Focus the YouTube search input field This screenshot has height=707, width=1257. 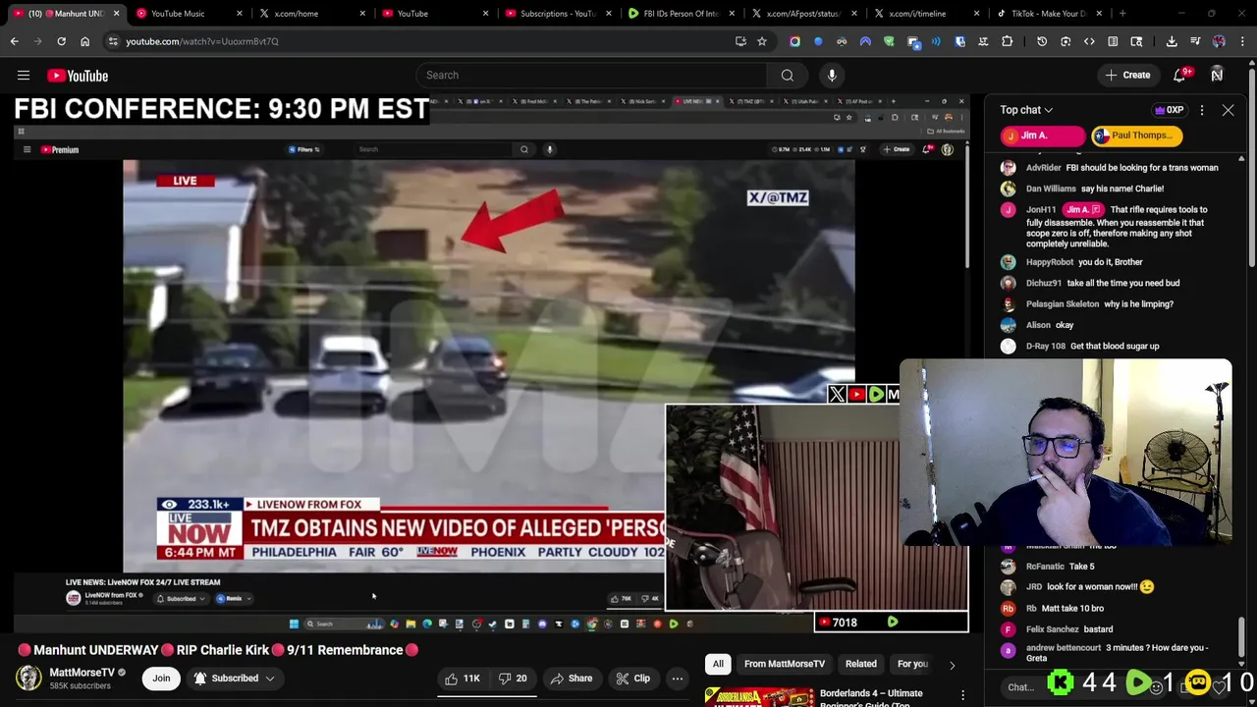tap(592, 76)
